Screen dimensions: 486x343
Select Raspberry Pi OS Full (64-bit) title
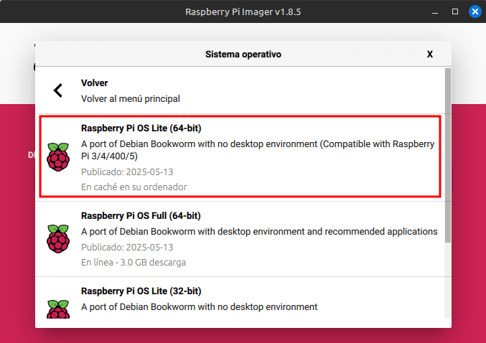[x=141, y=216]
